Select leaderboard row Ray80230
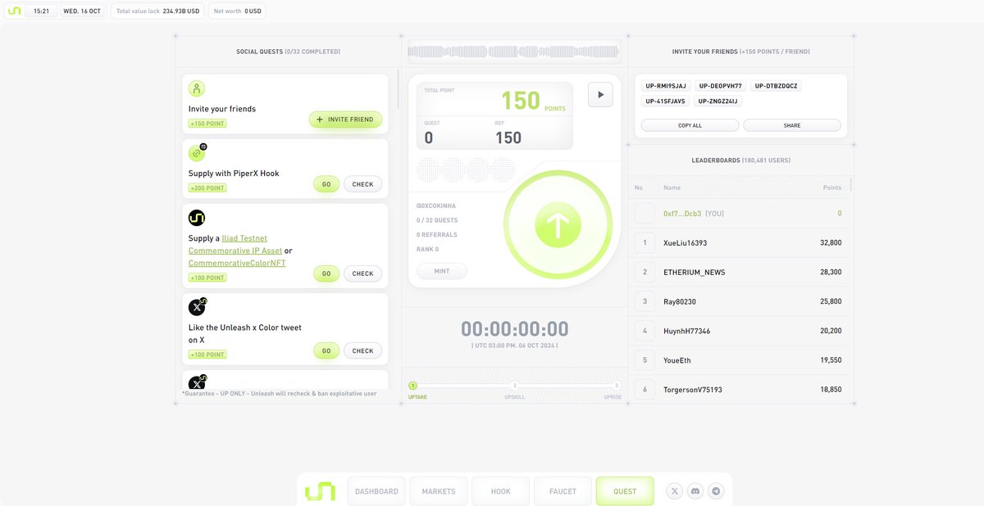The width and height of the screenshot is (984, 506). point(741,301)
